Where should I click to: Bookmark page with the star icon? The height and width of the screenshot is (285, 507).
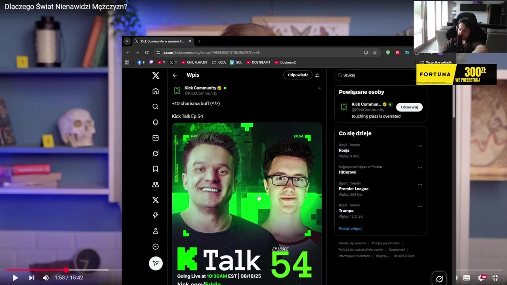click(375, 52)
